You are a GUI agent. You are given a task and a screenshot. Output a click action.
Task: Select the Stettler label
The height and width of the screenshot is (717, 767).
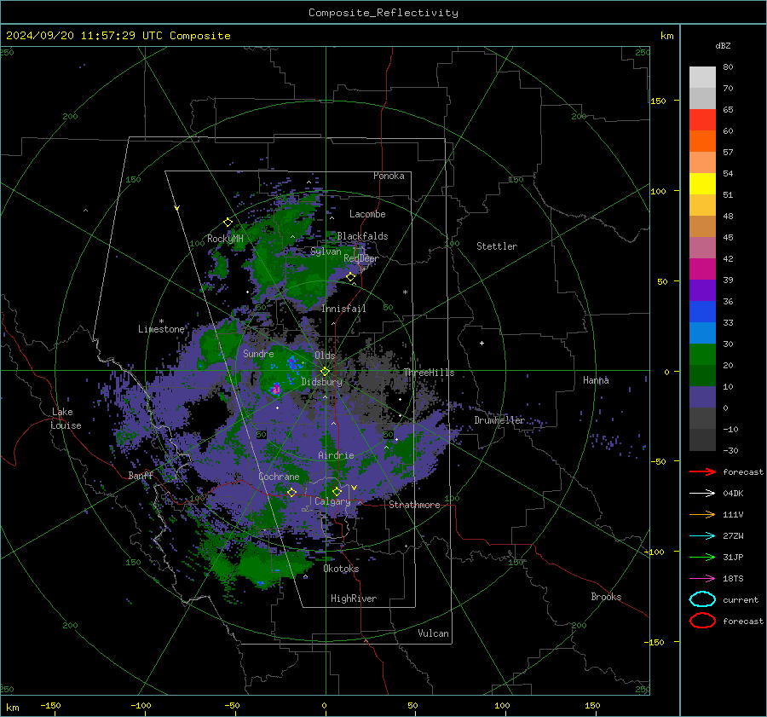click(497, 246)
